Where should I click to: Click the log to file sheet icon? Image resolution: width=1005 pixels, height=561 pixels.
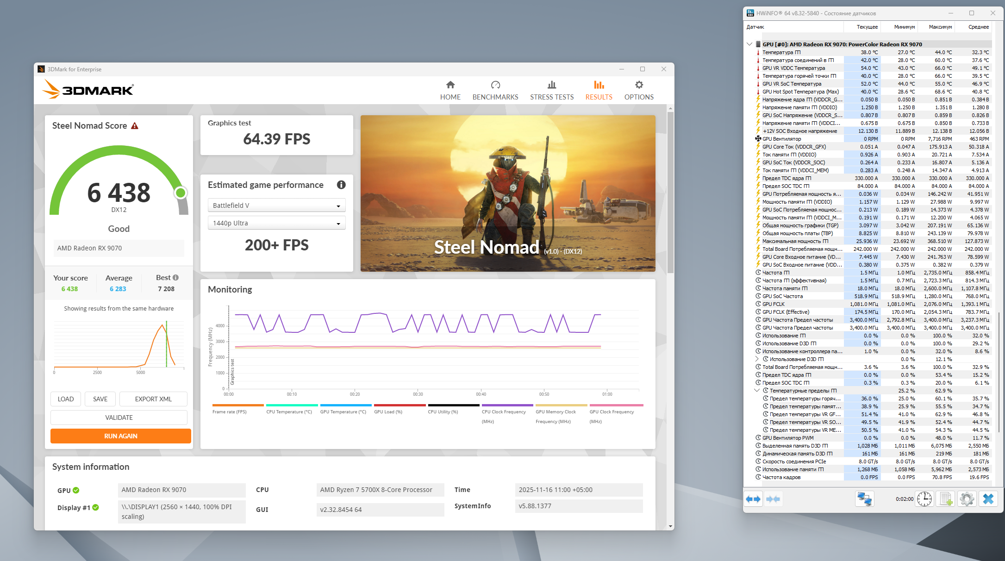click(x=945, y=499)
